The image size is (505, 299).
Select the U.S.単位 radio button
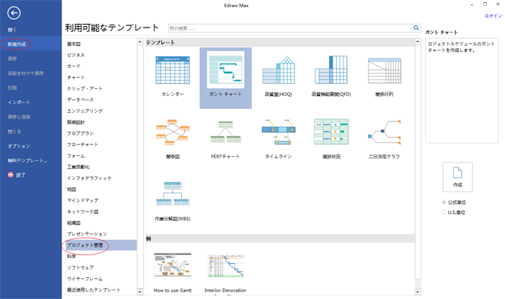coord(444,212)
